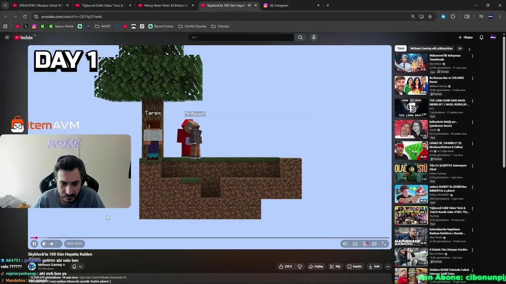This screenshot has height=284, width=506.
Task: Show more filter chips with right arrow
Action: (469, 49)
